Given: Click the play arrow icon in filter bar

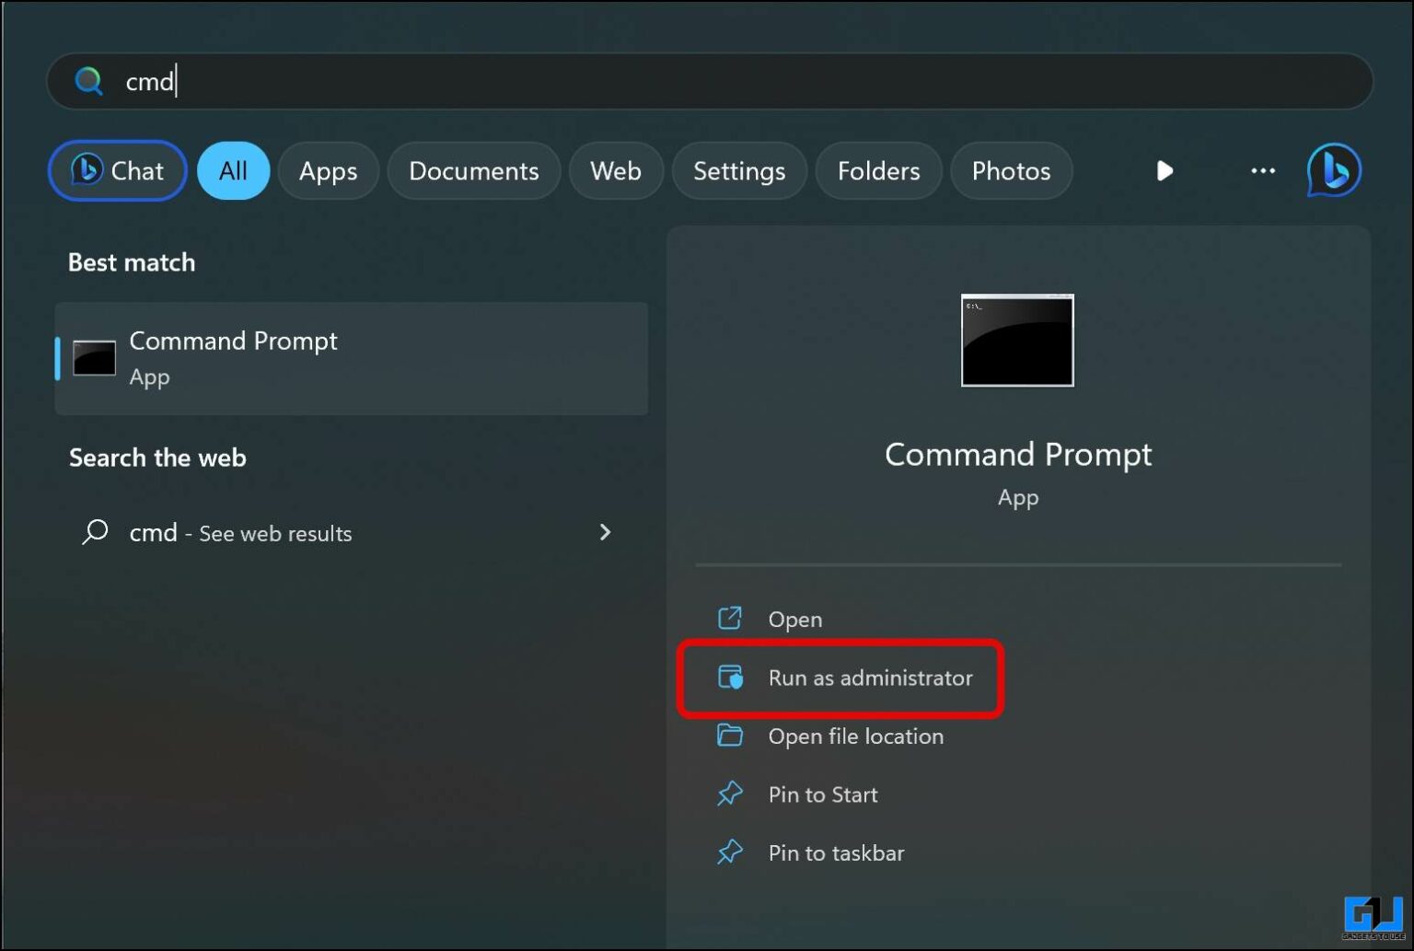Looking at the screenshot, I should 1165,170.
